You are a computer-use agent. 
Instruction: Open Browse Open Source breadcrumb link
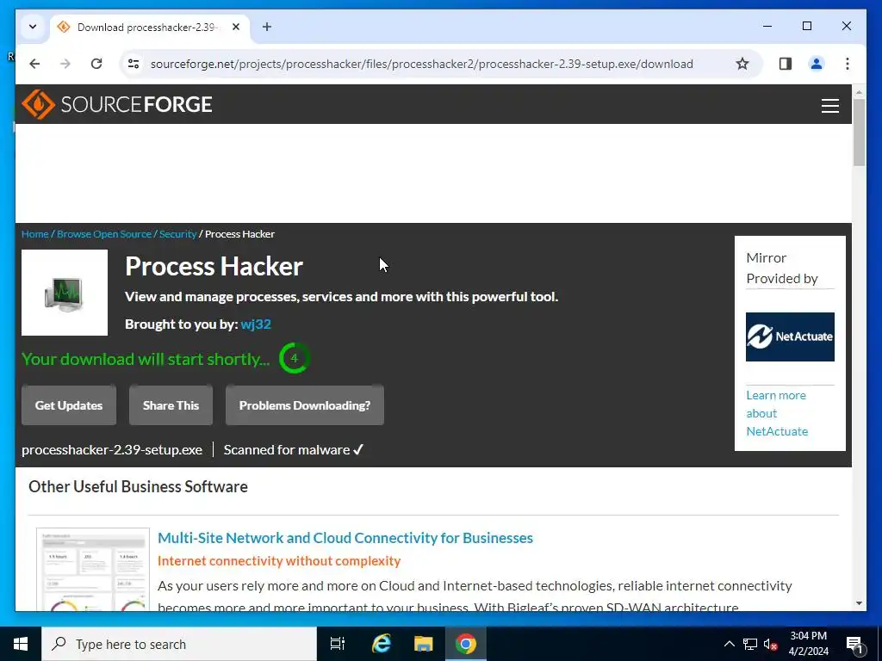(x=104, y=234)
